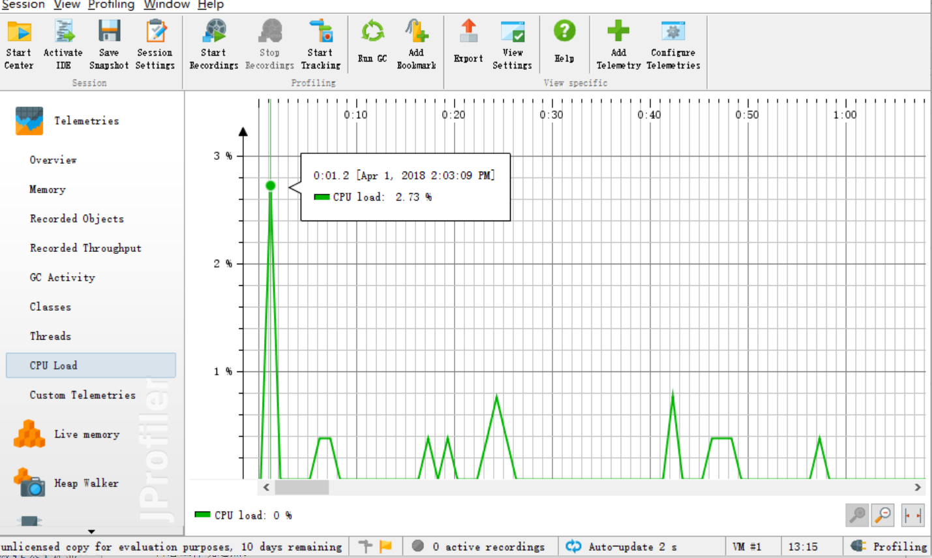Select the Memory telemetry view
The image size is (932, 558).
(x=48, y=189)
